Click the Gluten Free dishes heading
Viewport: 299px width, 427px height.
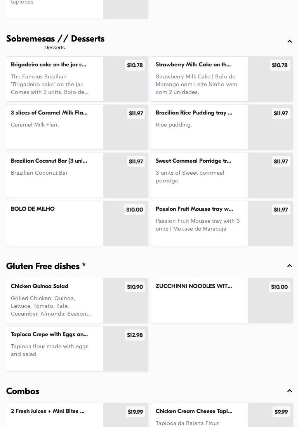coord(46,266)
